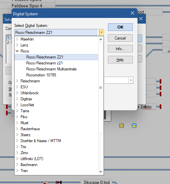
Task: Select the Maerklin entry
Action: click(27, 39)
